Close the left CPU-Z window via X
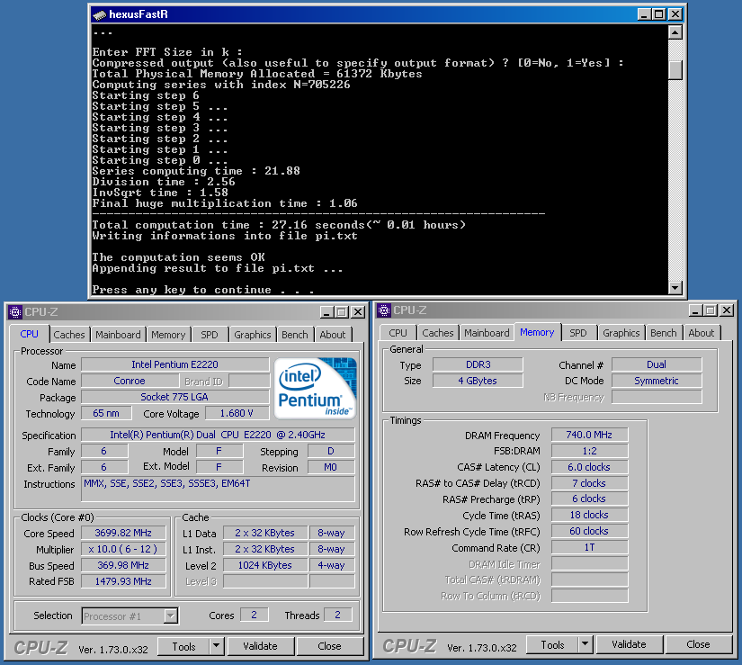 (358, 312)
